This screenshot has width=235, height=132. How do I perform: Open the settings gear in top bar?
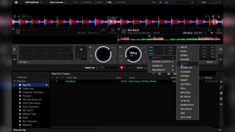160,2
